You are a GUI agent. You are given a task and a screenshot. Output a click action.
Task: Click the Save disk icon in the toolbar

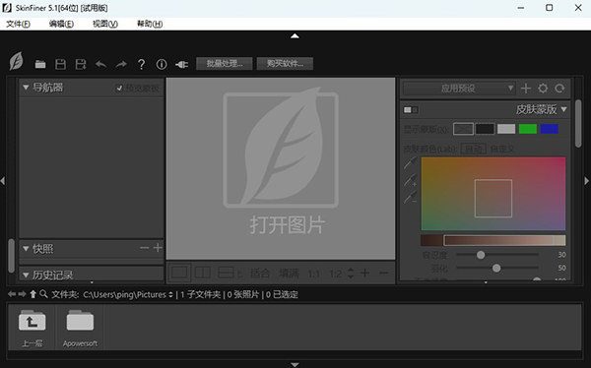(x=61, y=64)
